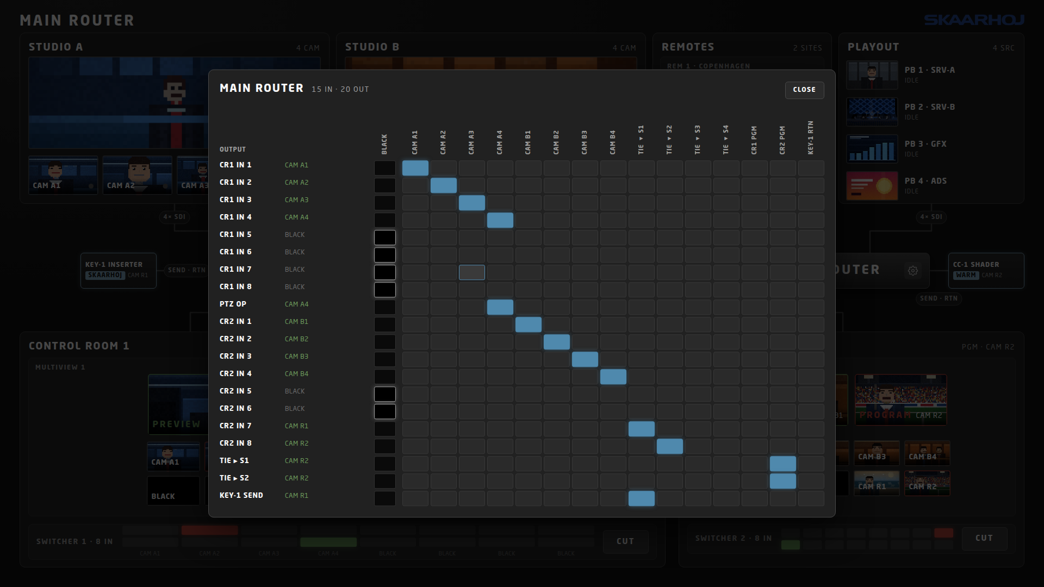Viewport: 1044px width, 587px height.
Task: Select Studio A's CAM A2 thumbnail
Action: [137, 176]
